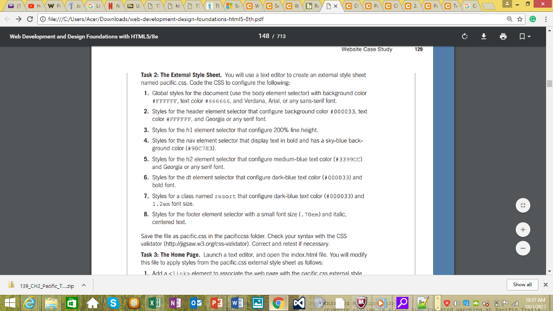This screenshot has width=553, height=311.
Task: Open Visual Studio from the taskbar
Action: click(299, 303)
